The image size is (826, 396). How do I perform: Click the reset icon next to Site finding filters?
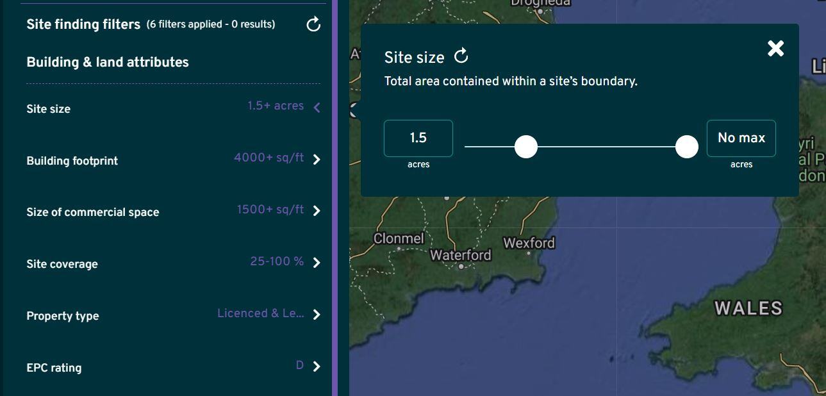(313, 24)
